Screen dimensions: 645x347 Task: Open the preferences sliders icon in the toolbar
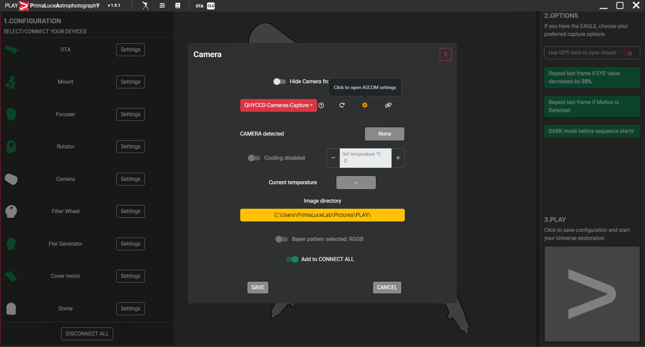pyautogui.click(x=162, y=5)
